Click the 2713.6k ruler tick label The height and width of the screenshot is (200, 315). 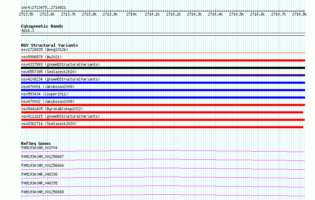point(47,14)
